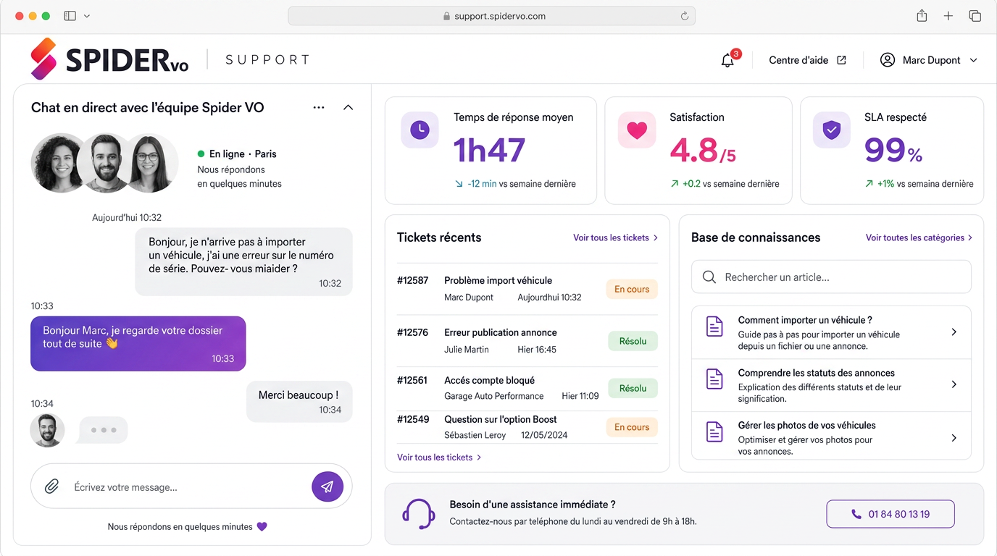The image size is (997, 556).
Task: Click the Écrivez votre message field
Action: [x=191, y=487]
